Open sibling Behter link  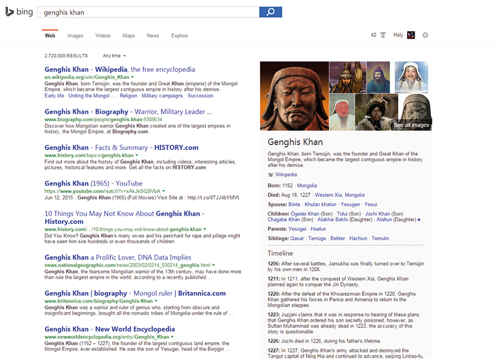[x=338, y=238]
